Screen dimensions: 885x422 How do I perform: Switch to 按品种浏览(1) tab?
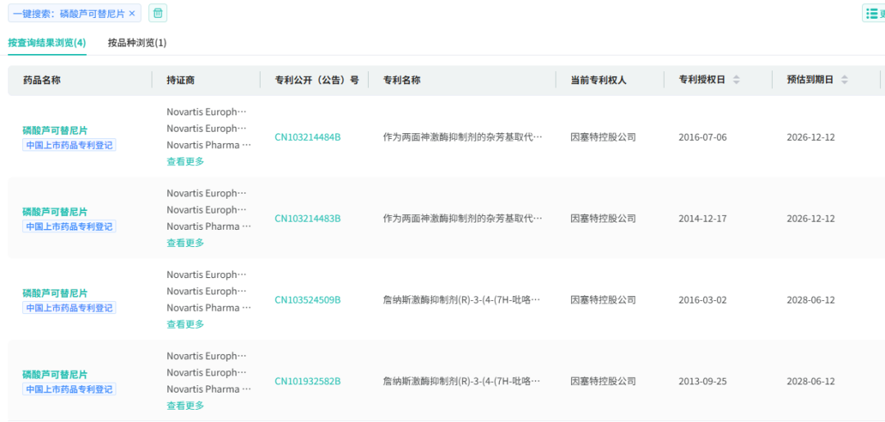(137, 43)
